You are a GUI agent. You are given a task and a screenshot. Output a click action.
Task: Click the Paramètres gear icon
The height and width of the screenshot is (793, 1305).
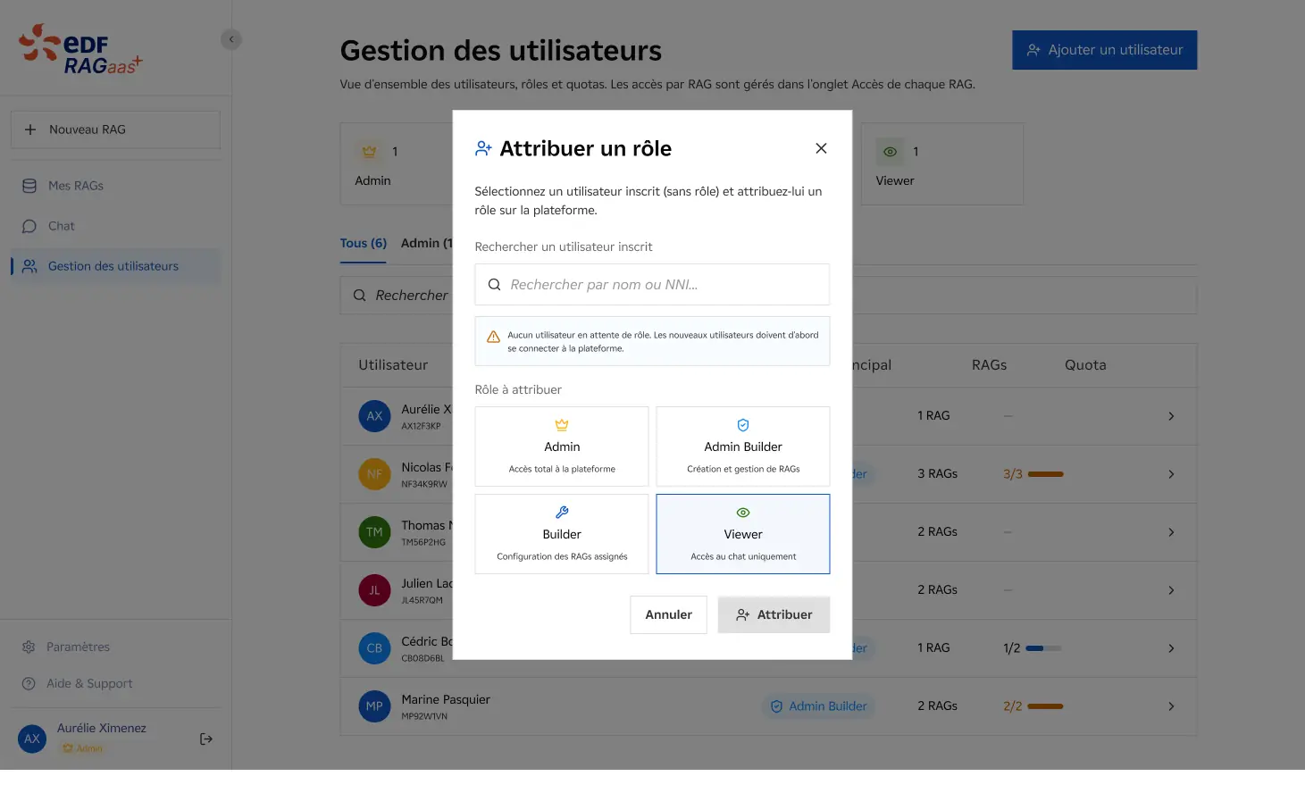[29, 647]
